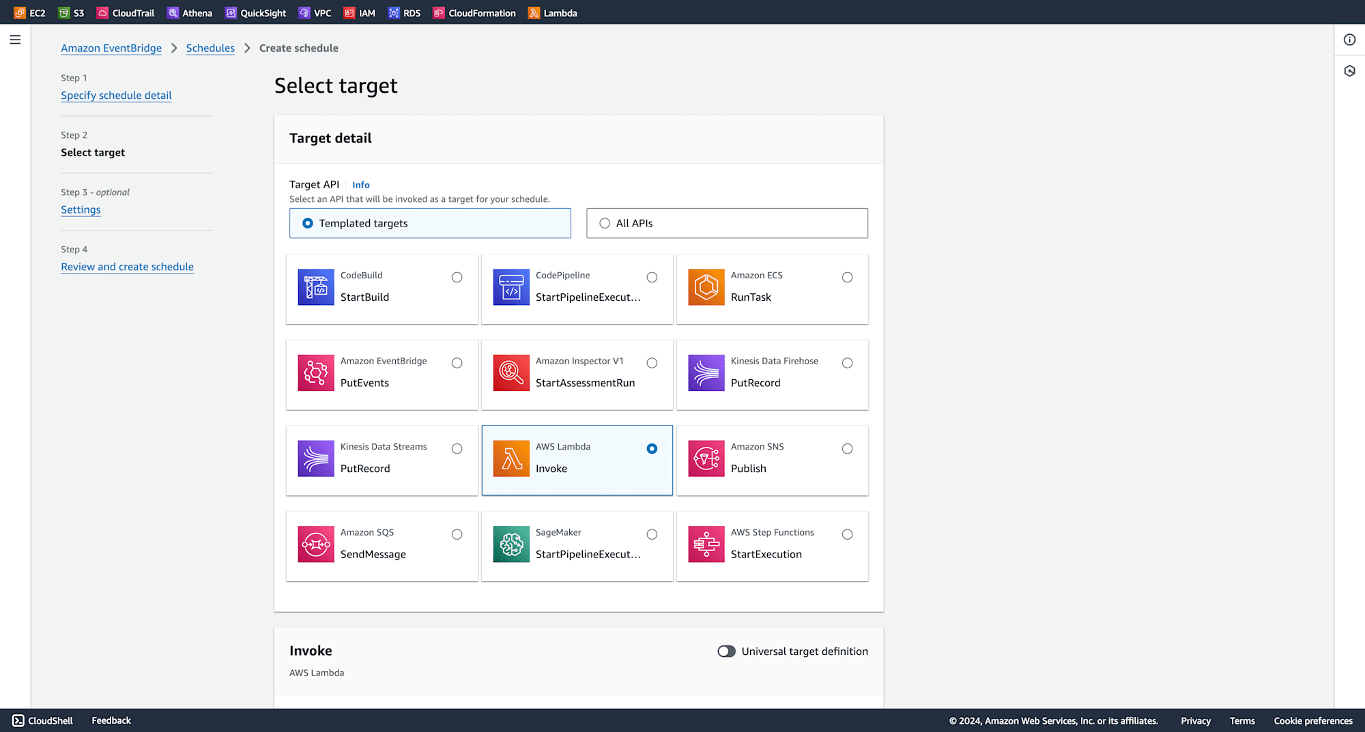
Task: Select CodePipeline StartPipelineExecution radio button
Action: click(652, 277)
